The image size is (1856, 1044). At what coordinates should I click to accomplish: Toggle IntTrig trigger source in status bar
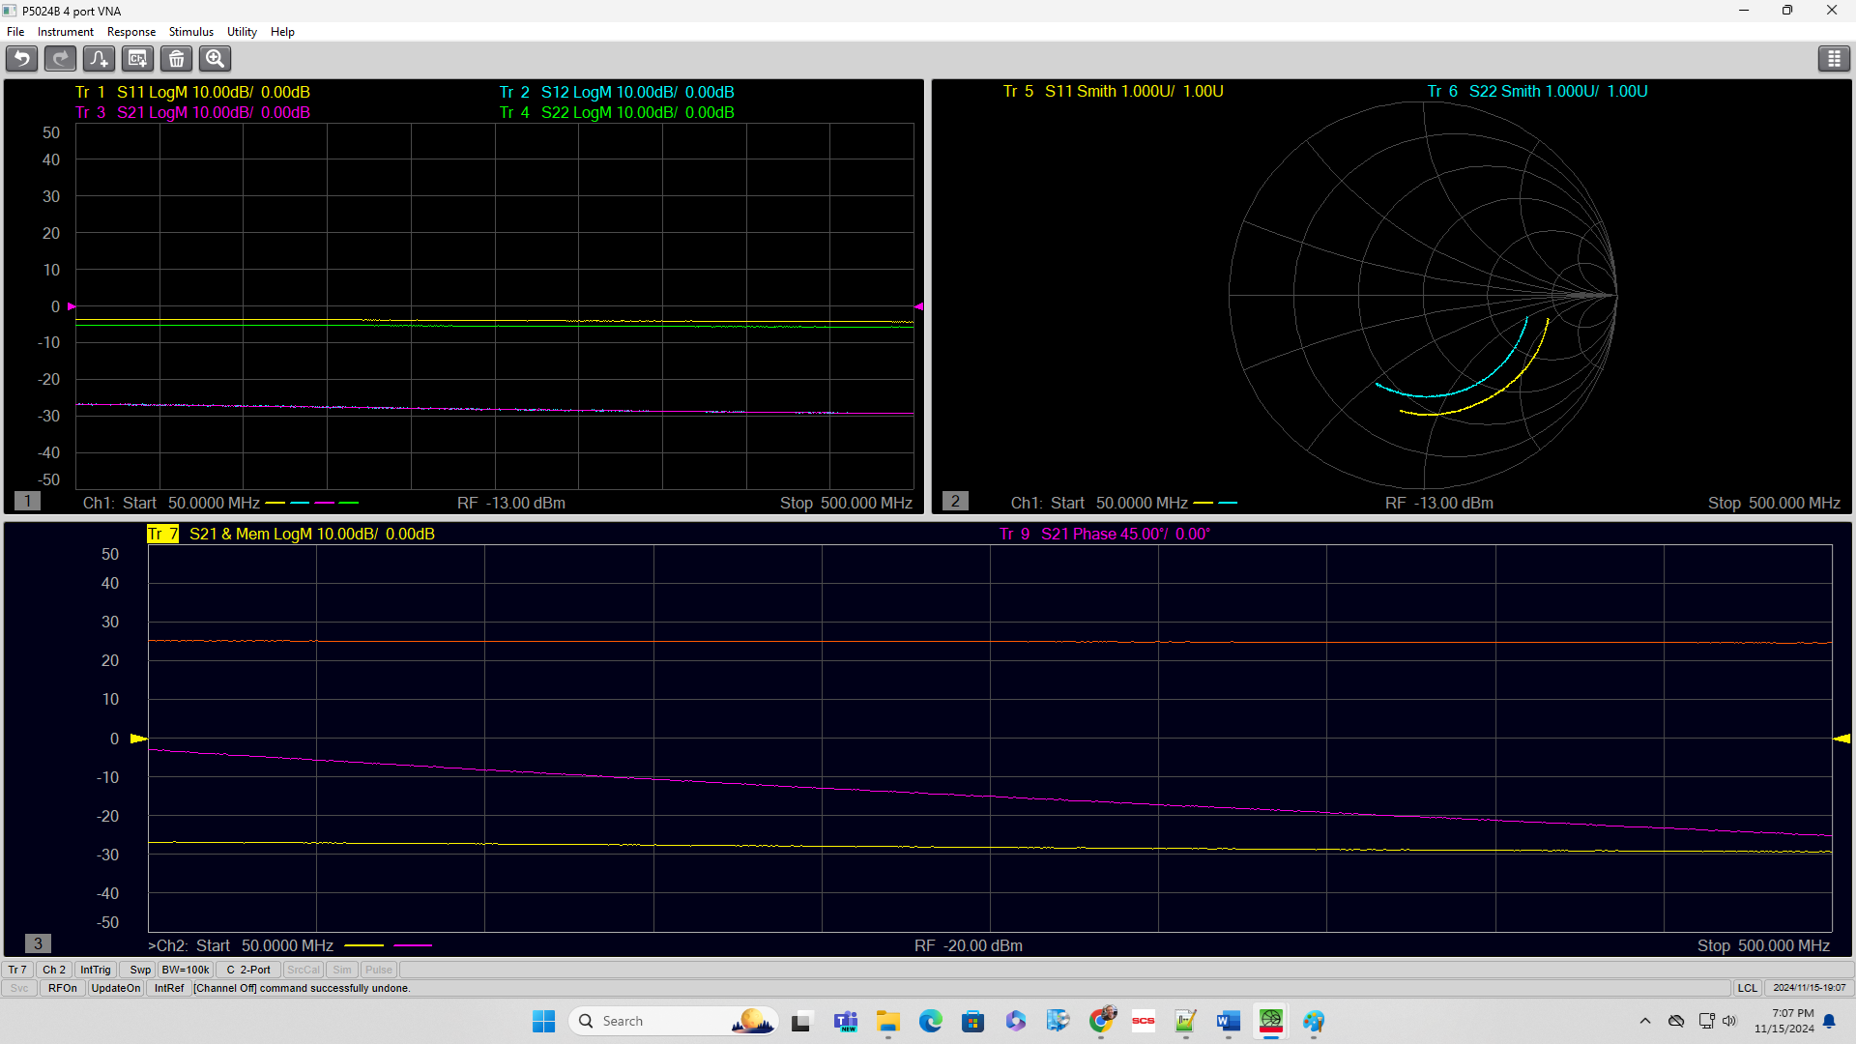96,970
